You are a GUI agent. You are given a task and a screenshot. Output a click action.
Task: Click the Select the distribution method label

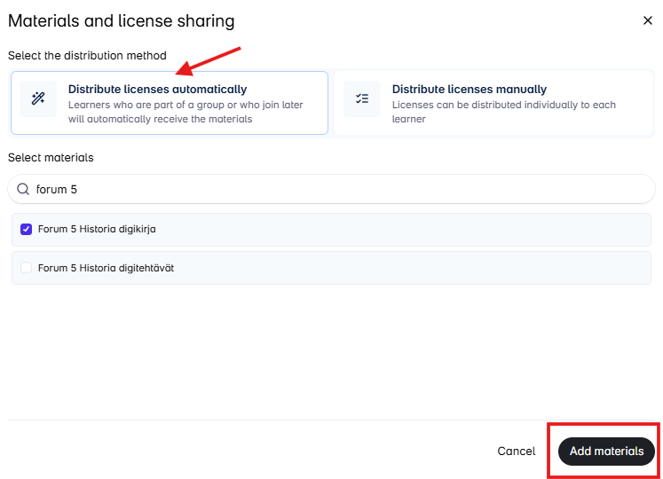click(x=87, y=55)
